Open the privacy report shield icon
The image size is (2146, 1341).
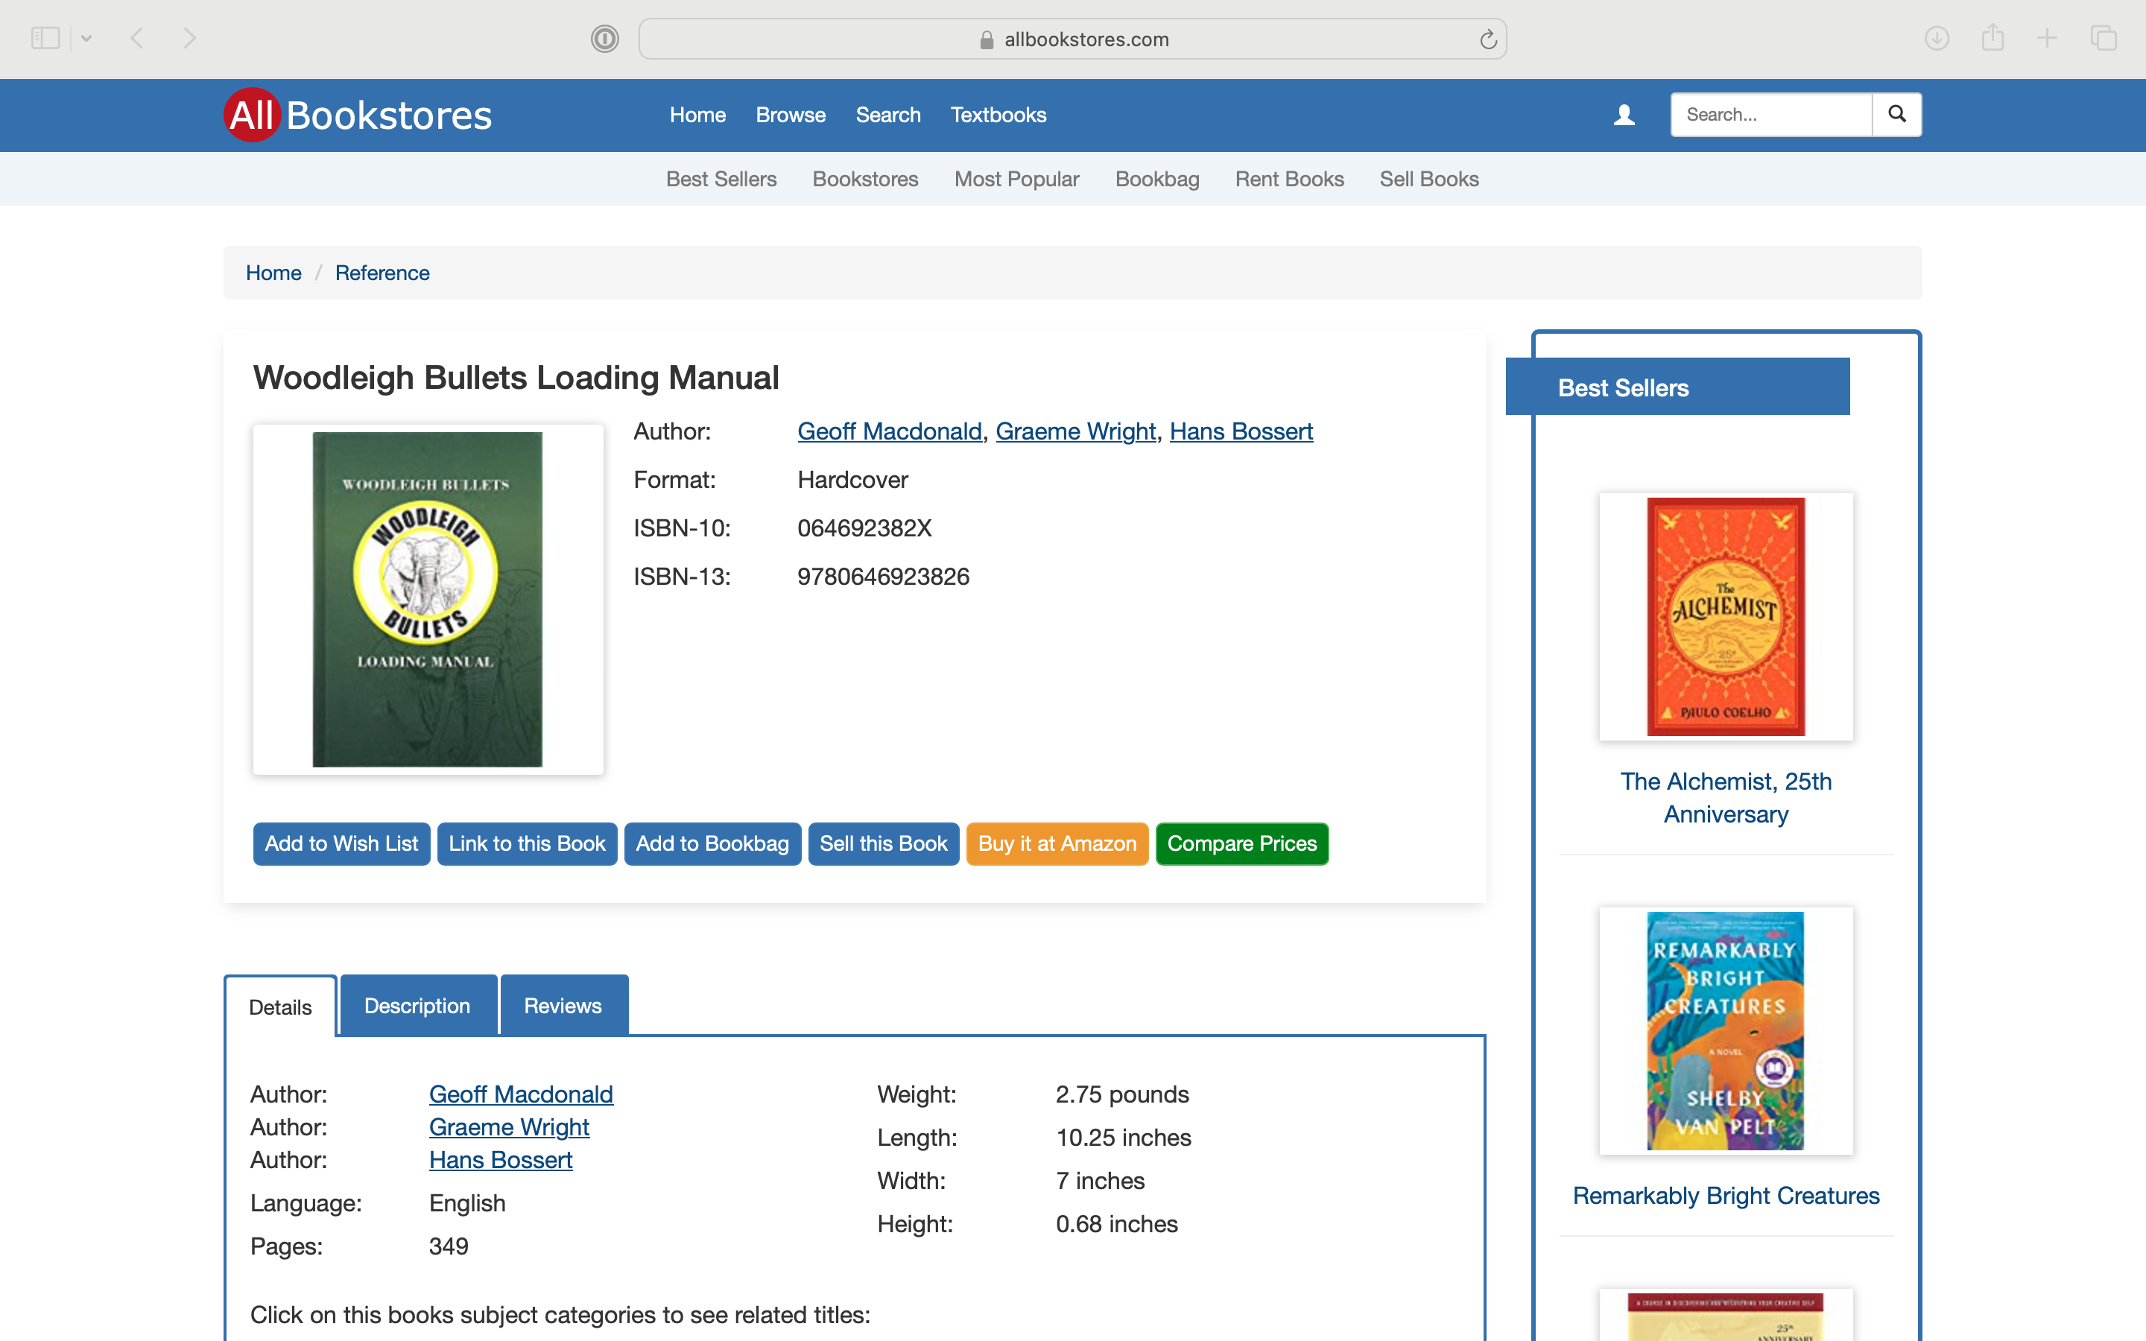605,39
